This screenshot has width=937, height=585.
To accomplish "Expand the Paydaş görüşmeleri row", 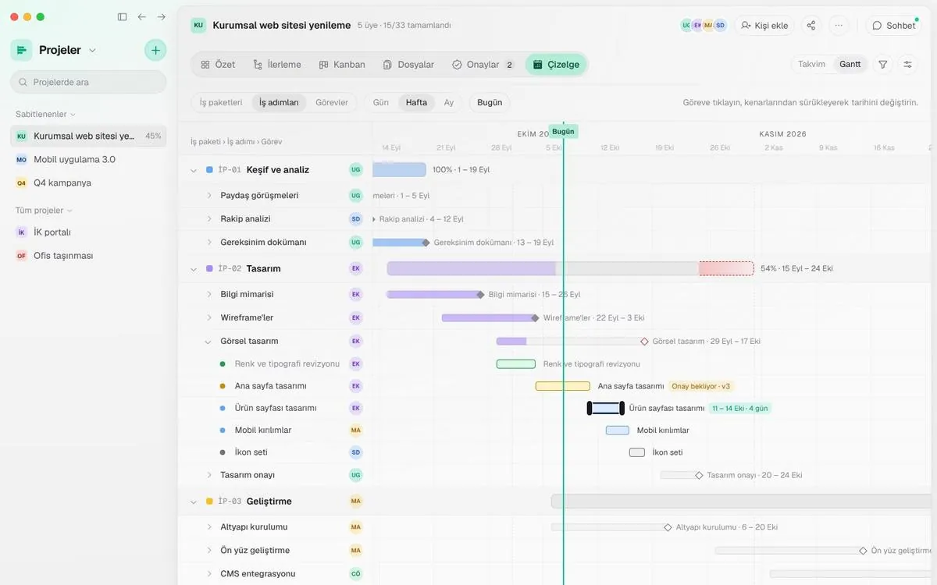I will coord(209,196).
